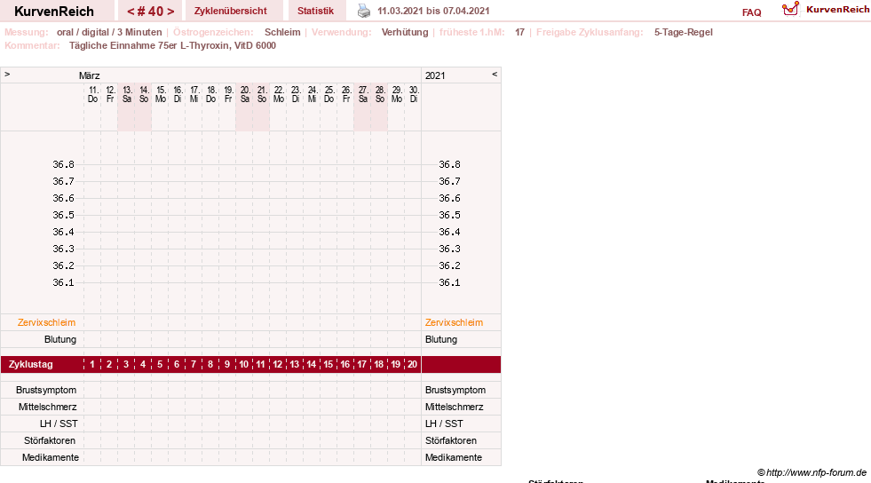This screenshot has height=483, width=871.
Task: Click date column 28. So
Action: click(x=379, y=94)
